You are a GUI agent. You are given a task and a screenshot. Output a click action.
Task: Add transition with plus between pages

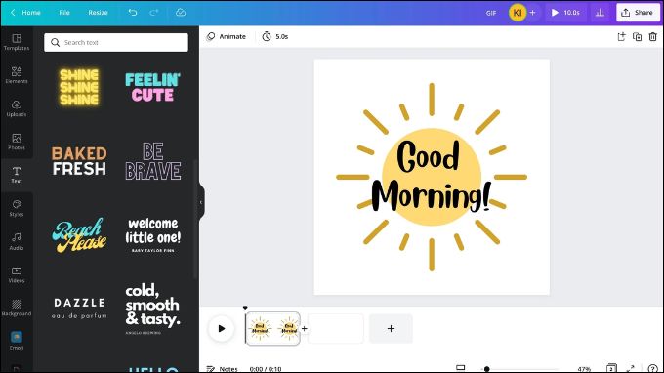[x=304, y=328]
